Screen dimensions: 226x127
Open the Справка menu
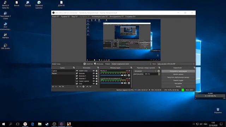(130, 17)
